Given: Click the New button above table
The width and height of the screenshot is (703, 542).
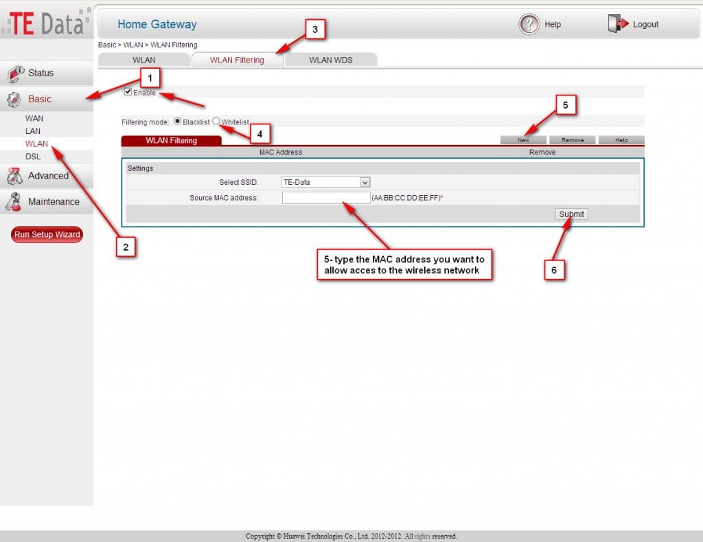Looking at the screenshot, I should 523,140.
